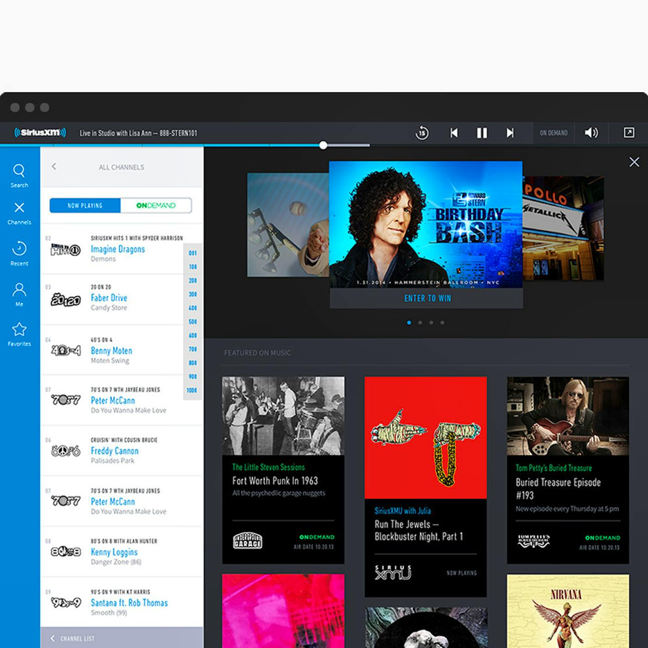Switch to the NOW PLAYING tab
The image size is (648, 648).
coord(85,205)
